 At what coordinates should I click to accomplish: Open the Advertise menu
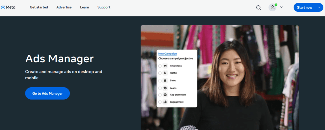click(x=64, y=7)
